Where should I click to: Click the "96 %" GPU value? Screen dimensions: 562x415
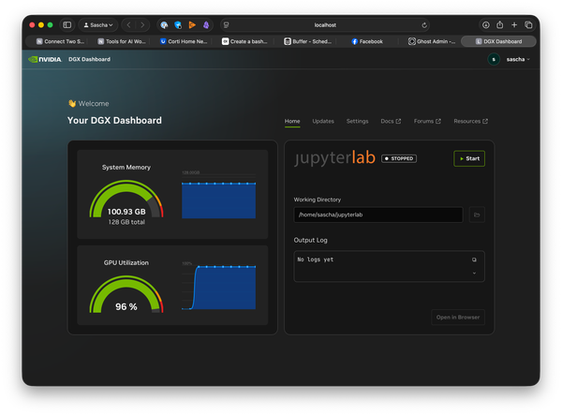(x=126, y=306)
